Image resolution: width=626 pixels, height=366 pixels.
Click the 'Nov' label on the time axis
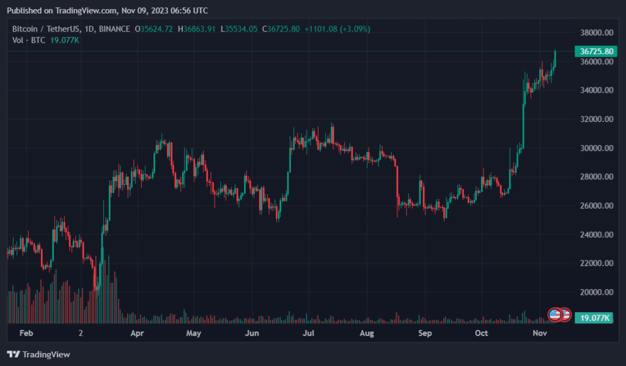(540, 333)
